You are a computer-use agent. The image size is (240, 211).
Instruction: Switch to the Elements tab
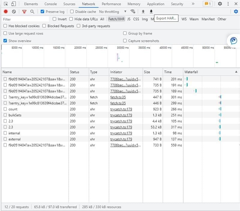(31, 4)
